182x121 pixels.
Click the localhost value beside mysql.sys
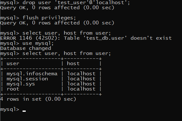81,84
